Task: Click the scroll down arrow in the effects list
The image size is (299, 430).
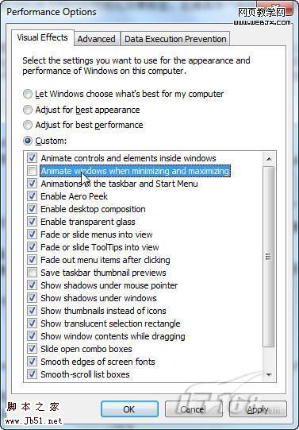Action: pos(269,374)
